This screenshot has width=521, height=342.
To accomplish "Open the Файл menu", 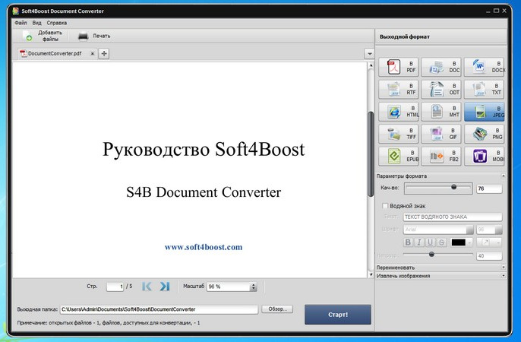I will point(21,23).
